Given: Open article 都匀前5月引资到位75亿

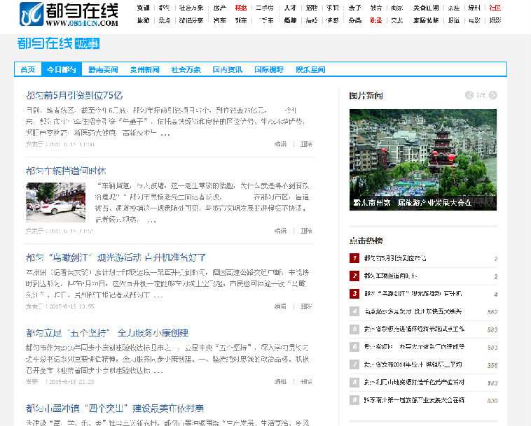Looking at the screenshot, I should tap(74, 95).
